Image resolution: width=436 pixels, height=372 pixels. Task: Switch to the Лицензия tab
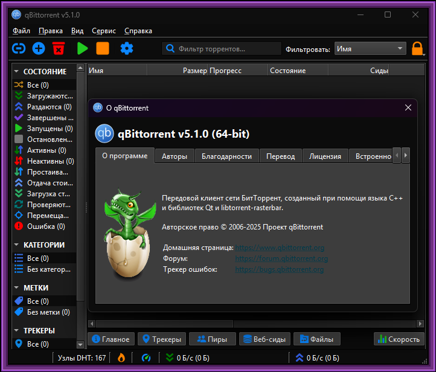click(x=325, y=156)
